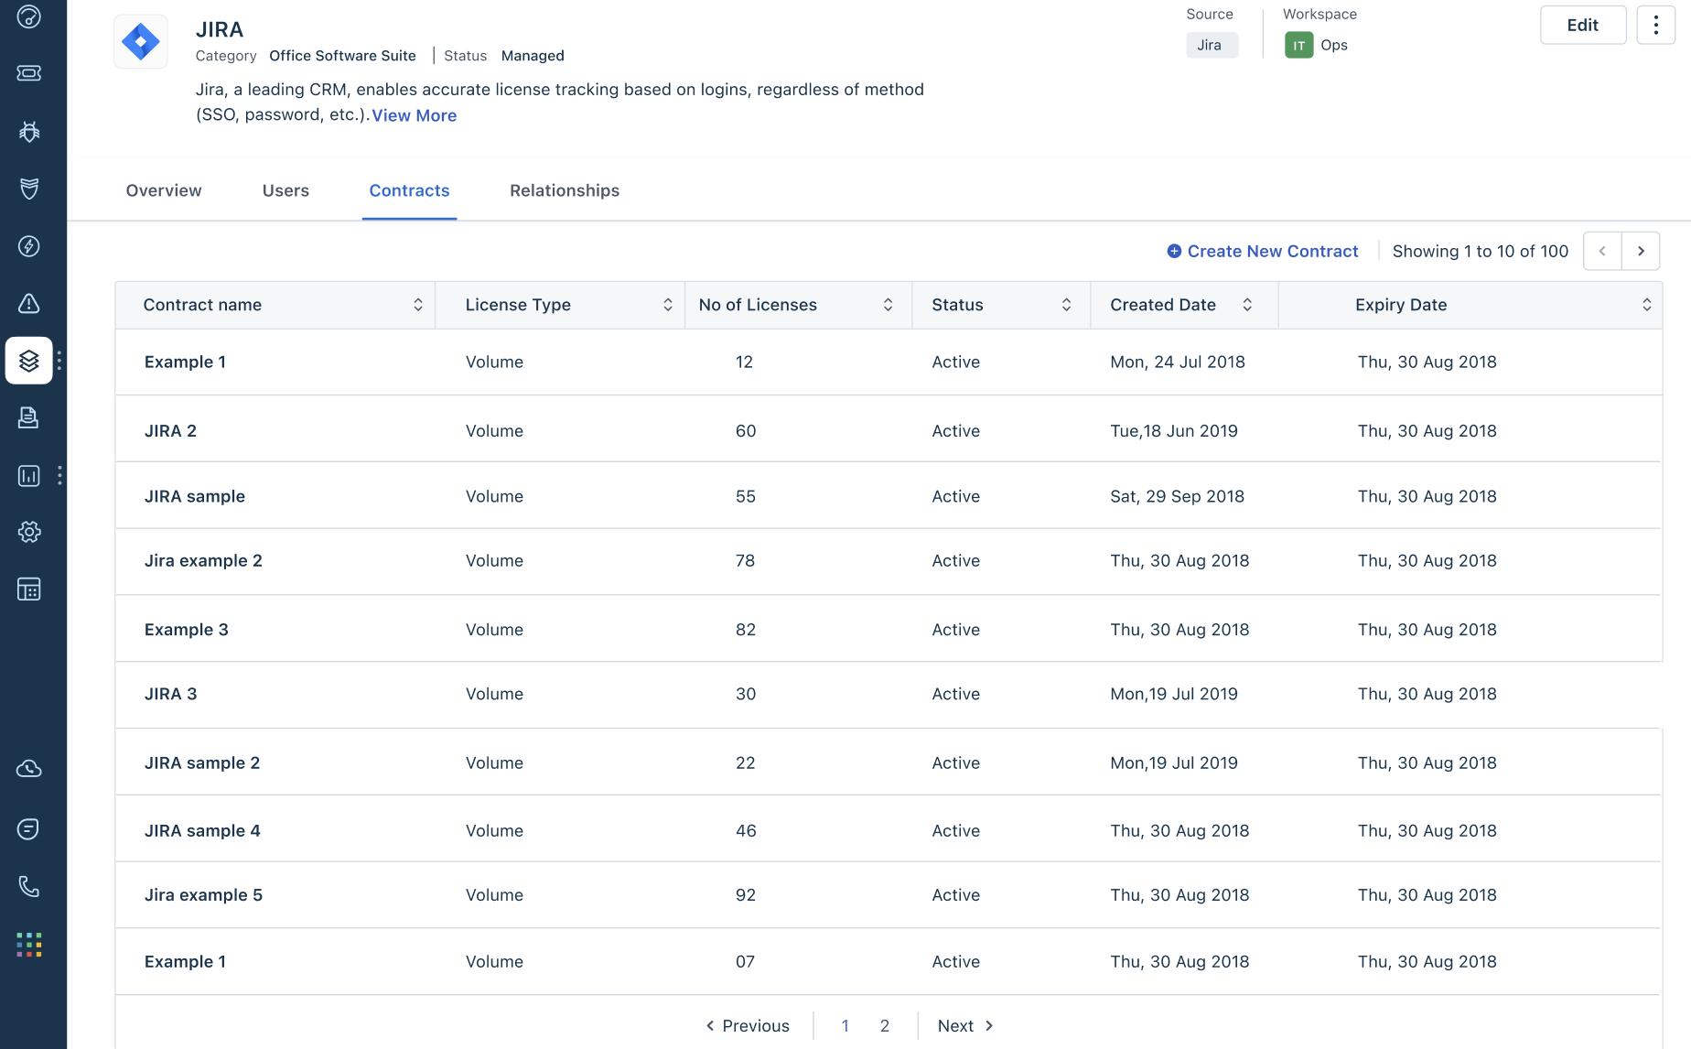Image resolution: width=1691 pixels, height=1049 pixels.
Task: Click Showing 1 to 10 of 100
Action: pos(1481,251)
